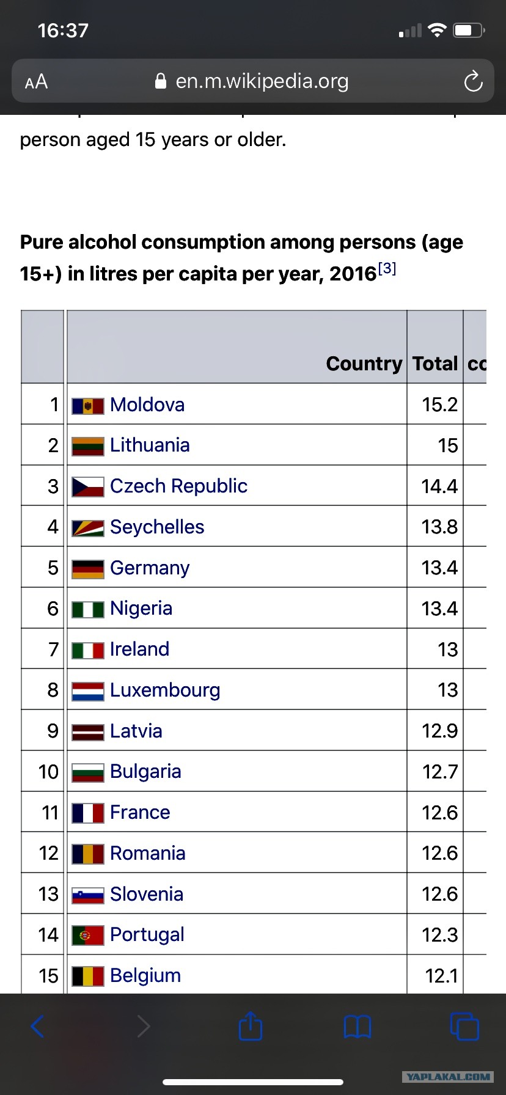Open the Luxembourg link
Viewport: 506px width, 1095px height.
tap(165, 690)
